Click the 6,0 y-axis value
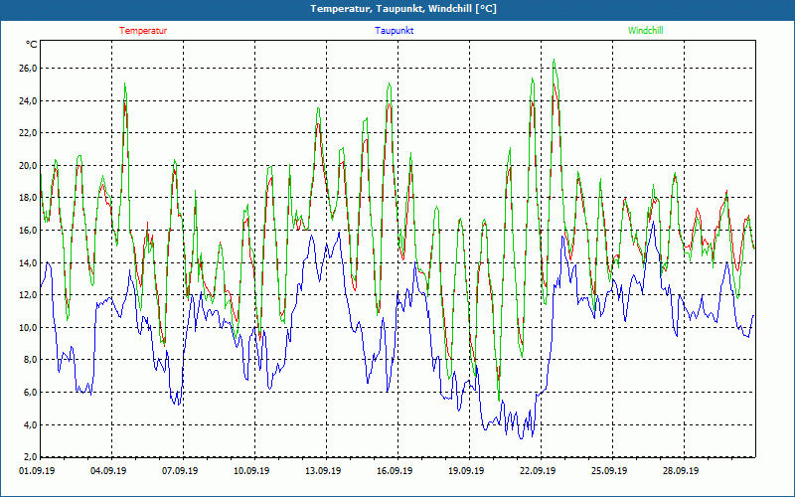The height and width of the screenshot is (497, 795). (31, 392)
